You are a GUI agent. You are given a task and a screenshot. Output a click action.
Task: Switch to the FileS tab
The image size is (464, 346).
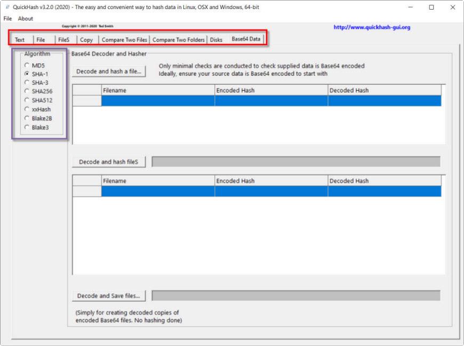pos(63,39)
